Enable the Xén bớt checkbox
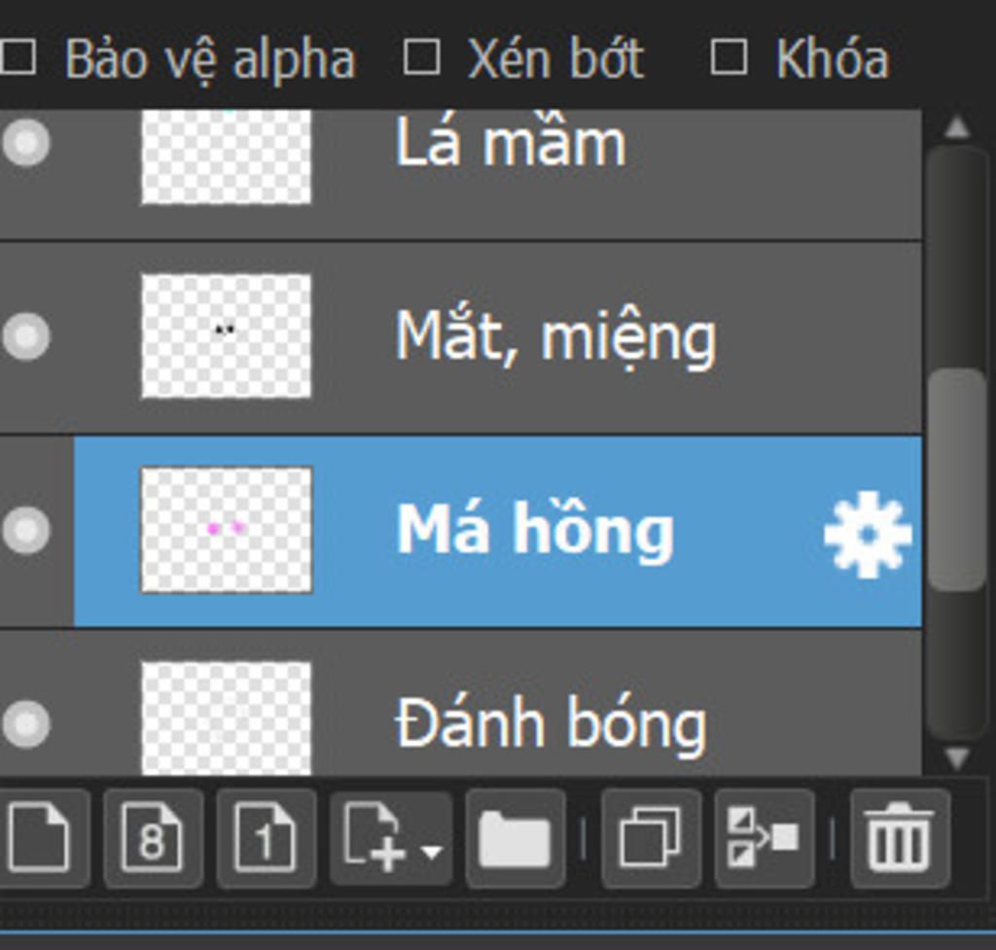This screenshot has height=950, width=996. point(422,57)
